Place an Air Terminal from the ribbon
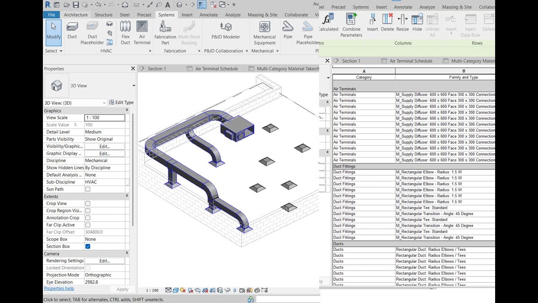538x303 pixels. tap(142, 33)
